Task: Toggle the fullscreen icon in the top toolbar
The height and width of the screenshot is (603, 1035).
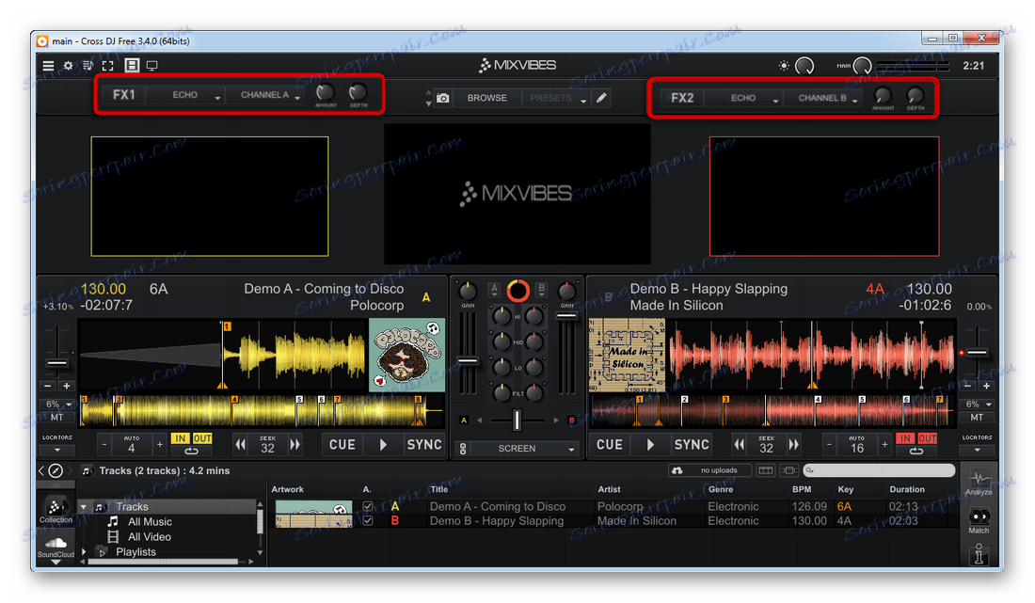Action: pos(108,66)
